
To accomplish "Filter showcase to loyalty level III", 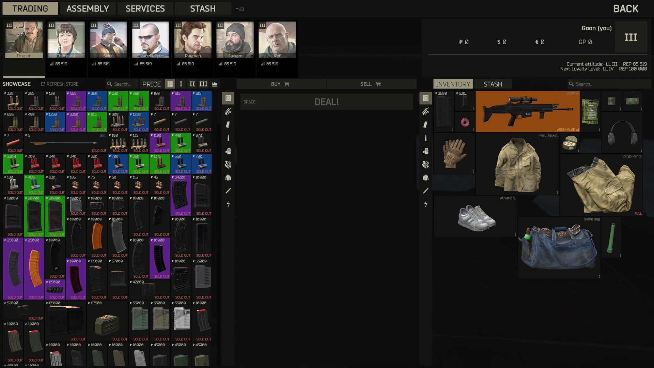I will tap(203, 84).
